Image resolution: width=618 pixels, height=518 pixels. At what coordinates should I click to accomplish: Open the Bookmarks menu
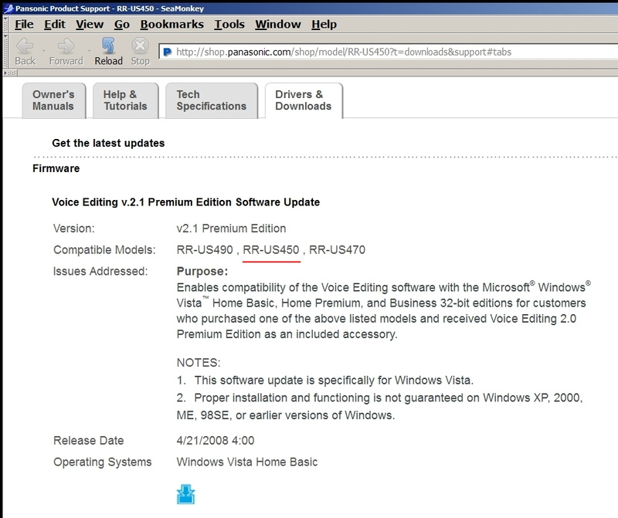pos(171,25)
